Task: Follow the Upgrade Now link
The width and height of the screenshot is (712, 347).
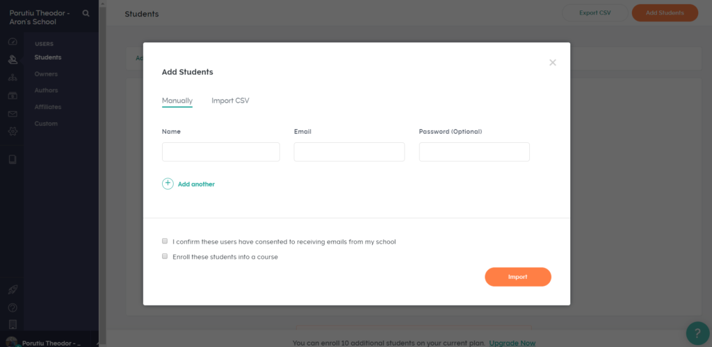Action: pyautogui.click(x=512, y=343)
